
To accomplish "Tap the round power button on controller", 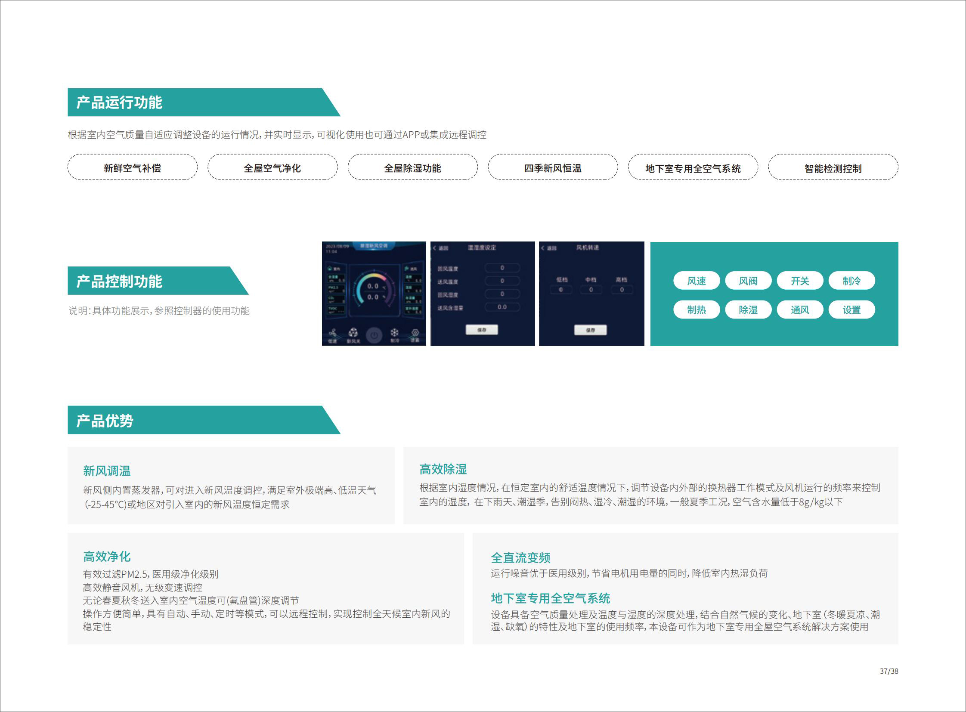I will click(374, 334).
